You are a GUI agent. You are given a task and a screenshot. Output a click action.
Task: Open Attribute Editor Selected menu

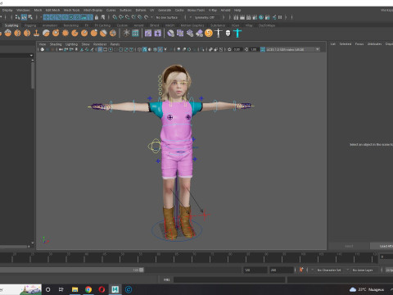point(346,44)
